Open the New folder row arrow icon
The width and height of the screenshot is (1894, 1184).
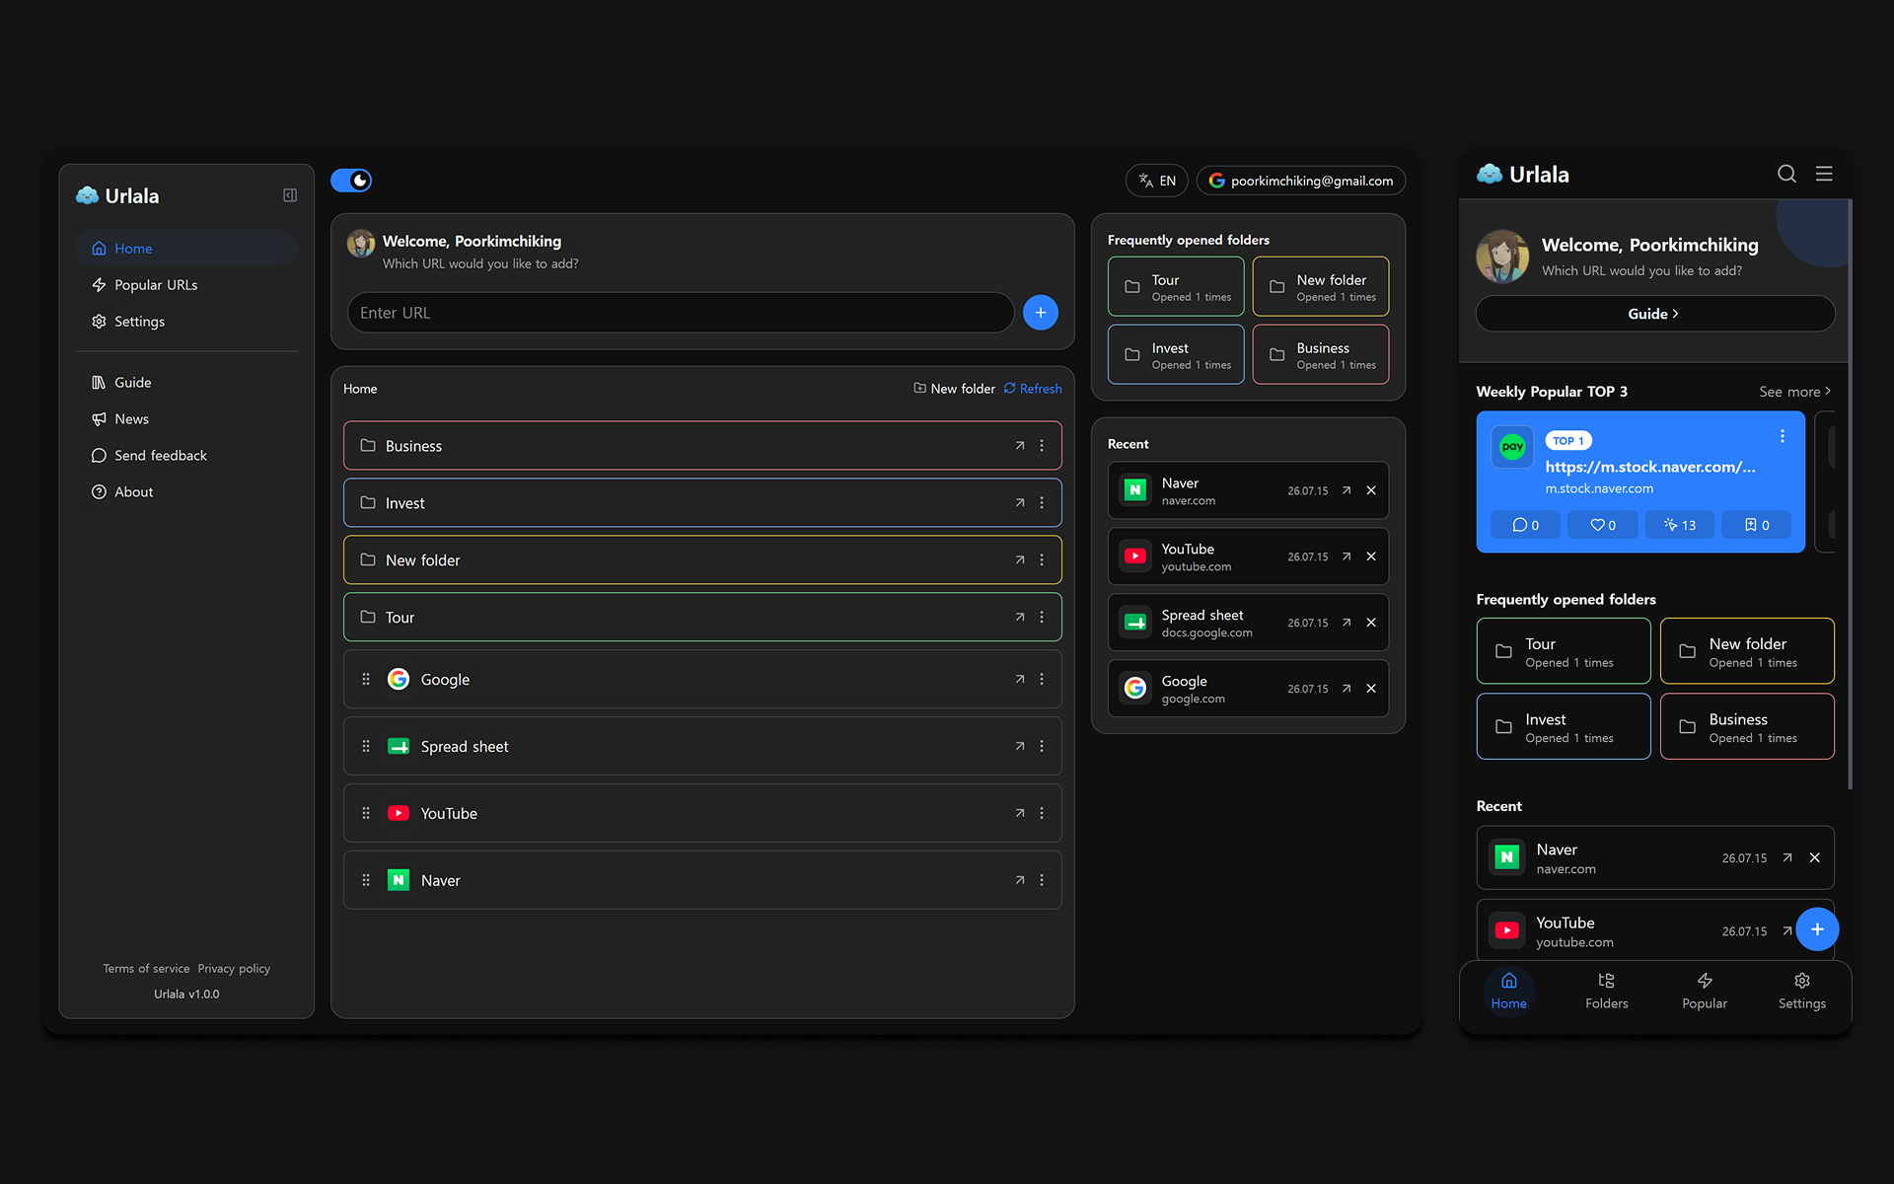click(x=1020, y=560)
